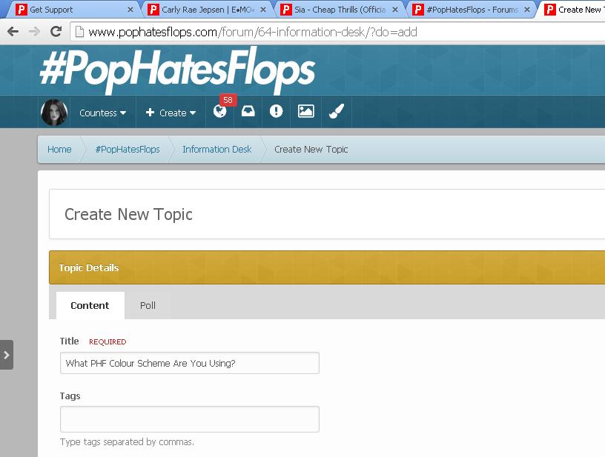Image resolution: width=605 pixels, height=457 pixels.
Task: Go to Home breadcrumb link
Action: [59, 150]
